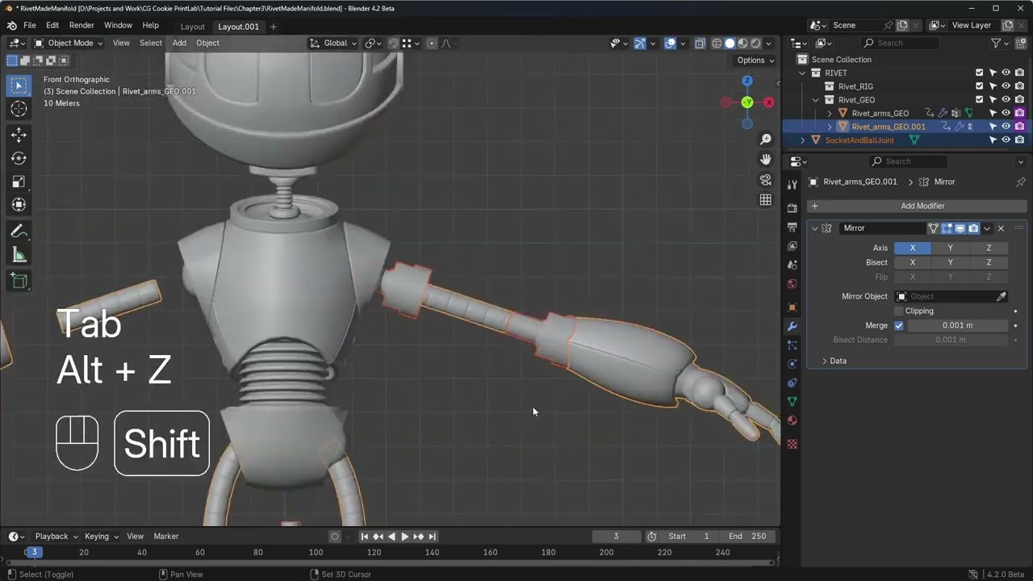
Task: Open the Render menu
Action: tap(82, 25)
